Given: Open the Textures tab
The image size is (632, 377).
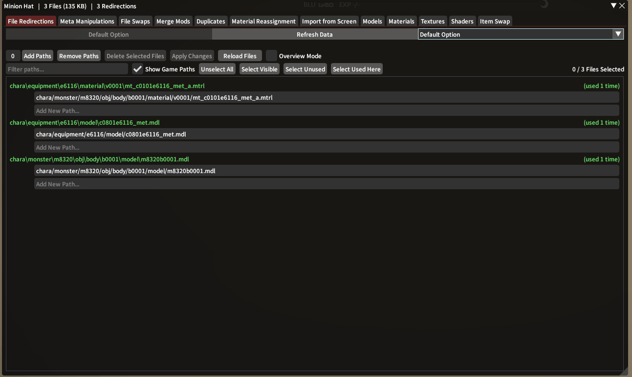Looking at the screenshot, I should 433,21.
